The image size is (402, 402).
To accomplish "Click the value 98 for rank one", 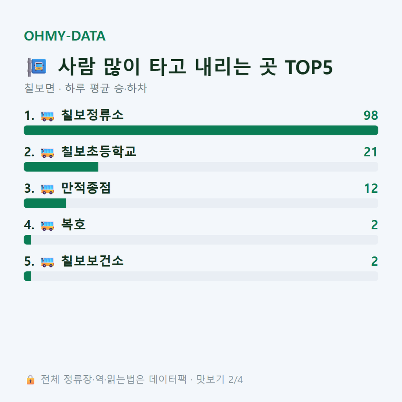I will (371, 115).
